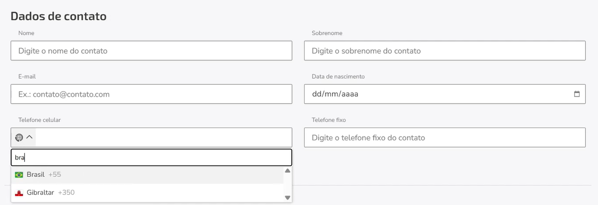
Task: Focus the country search box containing "bra"
Action: point(151,157)
